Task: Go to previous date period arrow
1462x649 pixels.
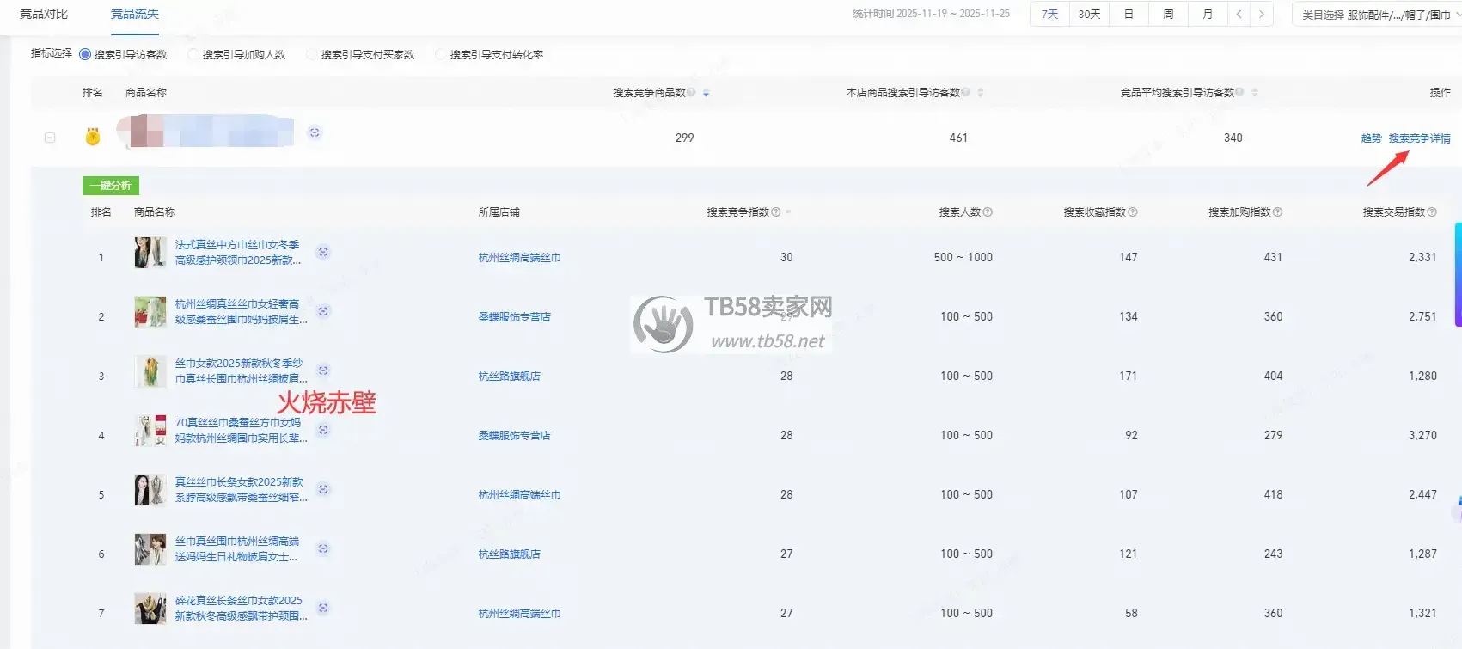Action: (x=1239, y=14)
